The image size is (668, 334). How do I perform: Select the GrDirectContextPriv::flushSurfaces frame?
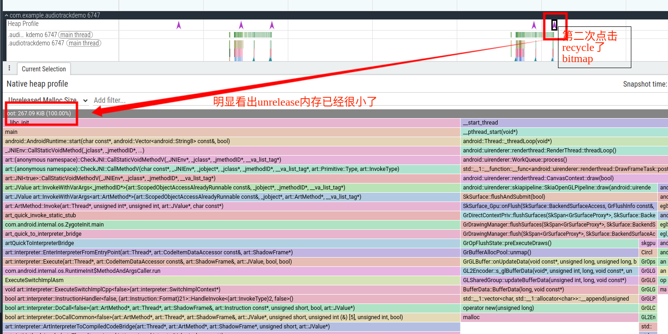pos(559,215)
